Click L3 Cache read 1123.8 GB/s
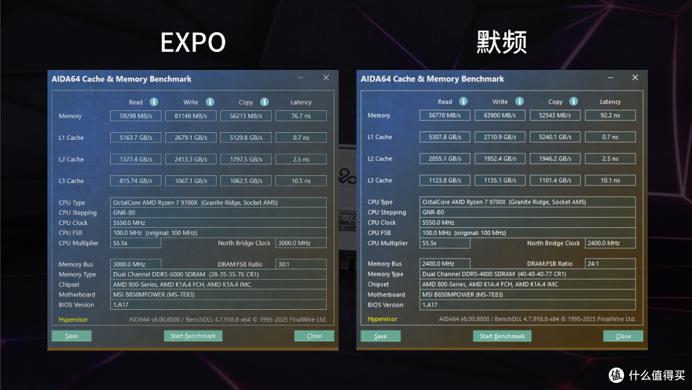This screenshot has height=390, width=692. click(445, 180)
